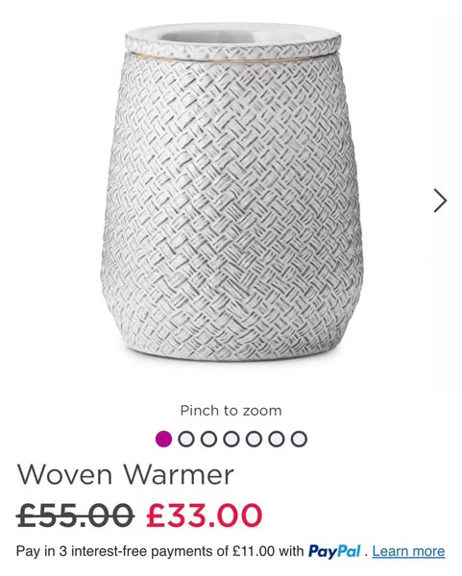Image resolution: width=462 pixels, height=576 pixels.
Task: Jump to the fourth carousel dot
Action: click(231, 439)
